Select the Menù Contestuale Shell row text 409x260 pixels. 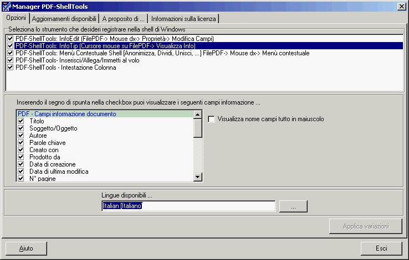(162, 53)
